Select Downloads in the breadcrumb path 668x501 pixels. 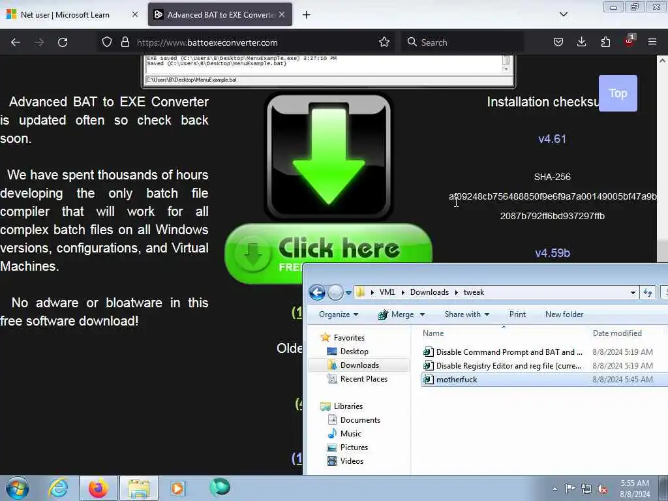coord(429,292)
